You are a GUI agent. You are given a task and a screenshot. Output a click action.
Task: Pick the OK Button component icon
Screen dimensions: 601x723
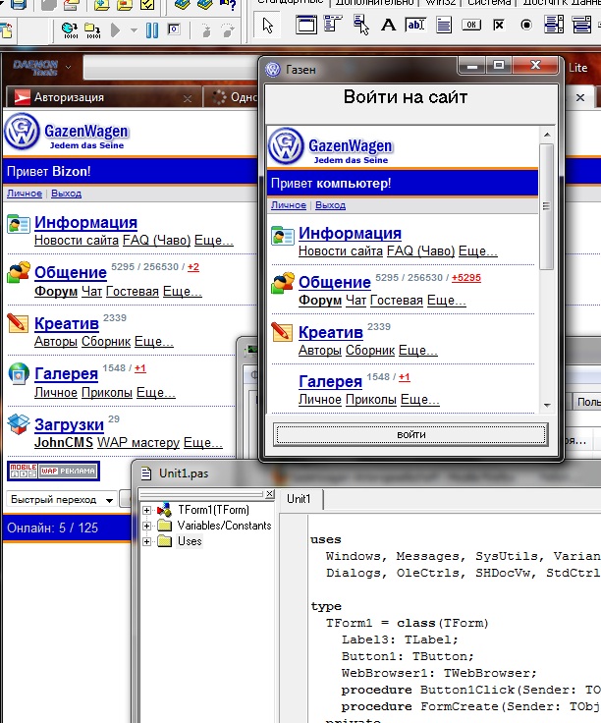(471, 25)
